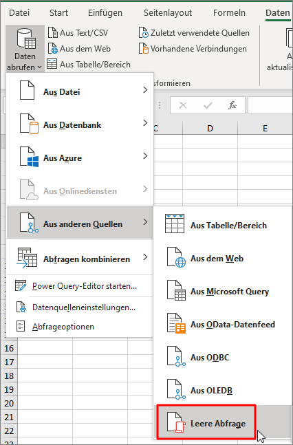Open the Datei tab

[x=19, y=13]
